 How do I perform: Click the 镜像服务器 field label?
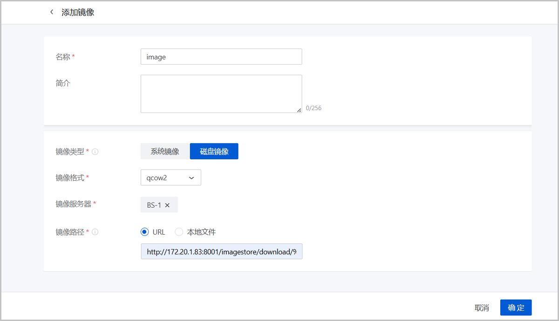(x=73, y=204)
